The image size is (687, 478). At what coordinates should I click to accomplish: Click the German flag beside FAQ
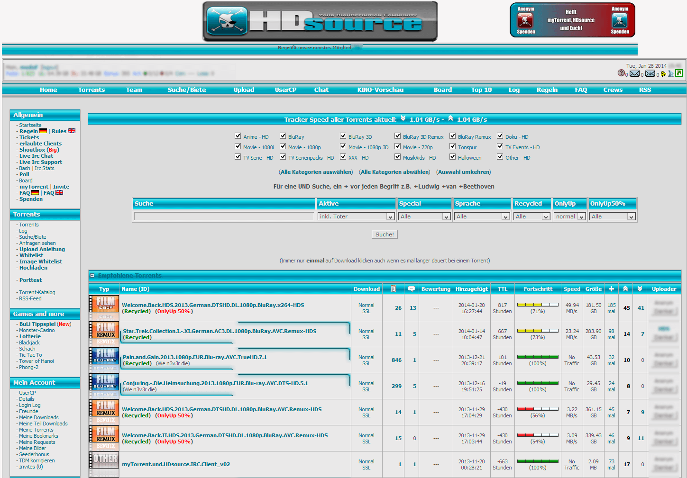[x=35, y=192]
